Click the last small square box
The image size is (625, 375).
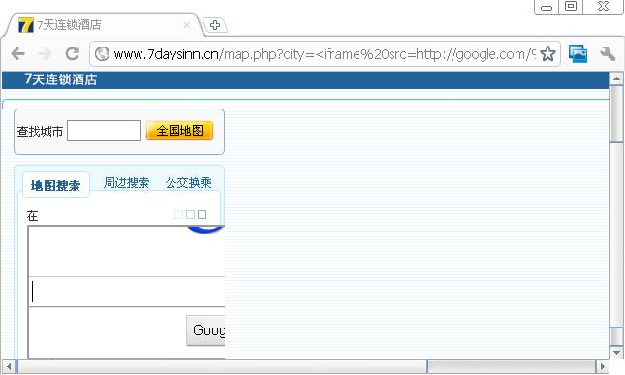point(203,214)
